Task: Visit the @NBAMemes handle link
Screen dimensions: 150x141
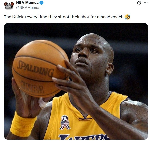Action: (x=28, y=8)
